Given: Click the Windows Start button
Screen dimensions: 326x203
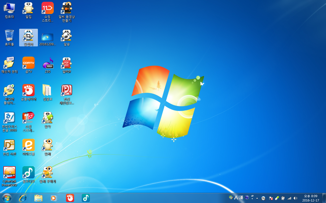Looking at the screenshot, I should coord(7,198).
